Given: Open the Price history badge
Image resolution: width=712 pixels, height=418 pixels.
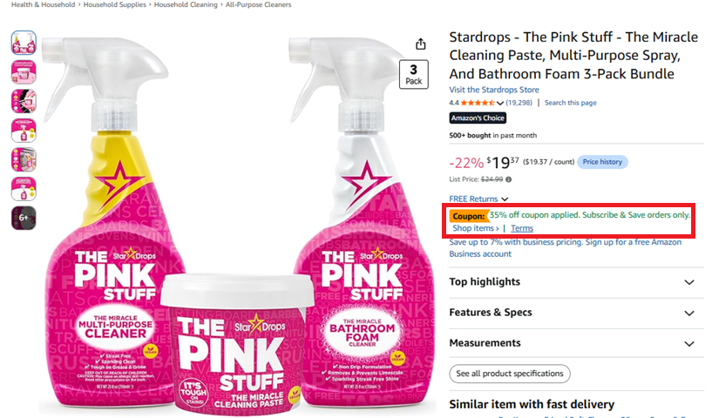Looking at the screenshot, I should (602, 162).
